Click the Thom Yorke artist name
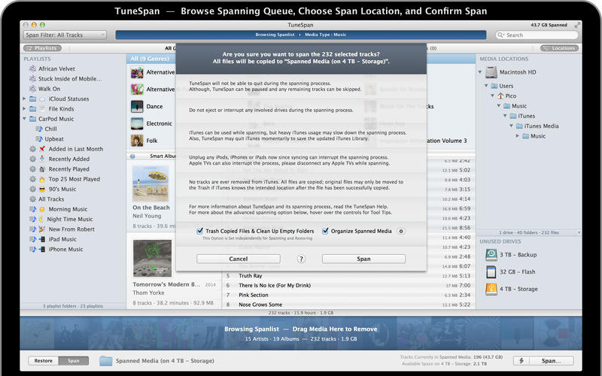The image size is (602, 376). coord(148,293)
